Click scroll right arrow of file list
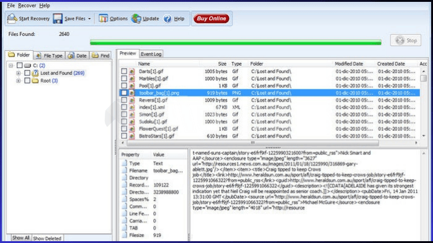The height and width of the screenshot is (243, 433). (416, 143)
